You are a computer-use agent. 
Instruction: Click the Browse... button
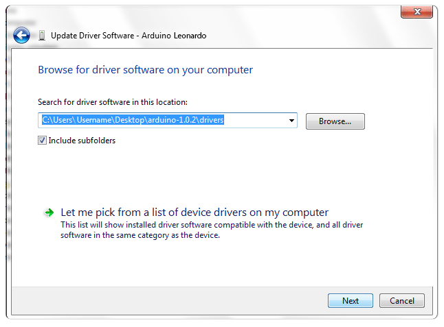coord(335,121)
